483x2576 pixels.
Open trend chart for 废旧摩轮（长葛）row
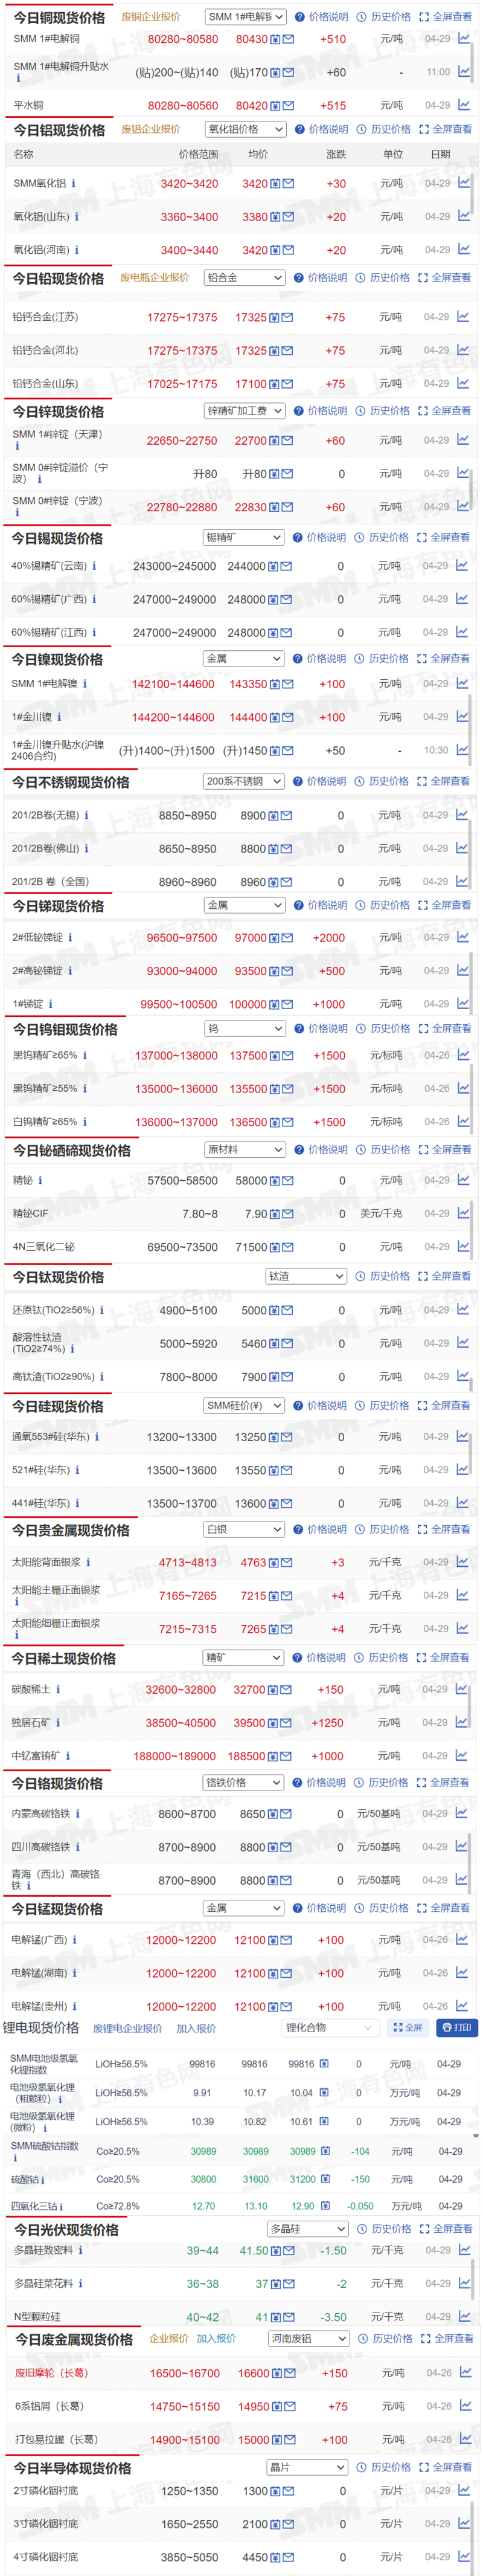coord(465,2372)
